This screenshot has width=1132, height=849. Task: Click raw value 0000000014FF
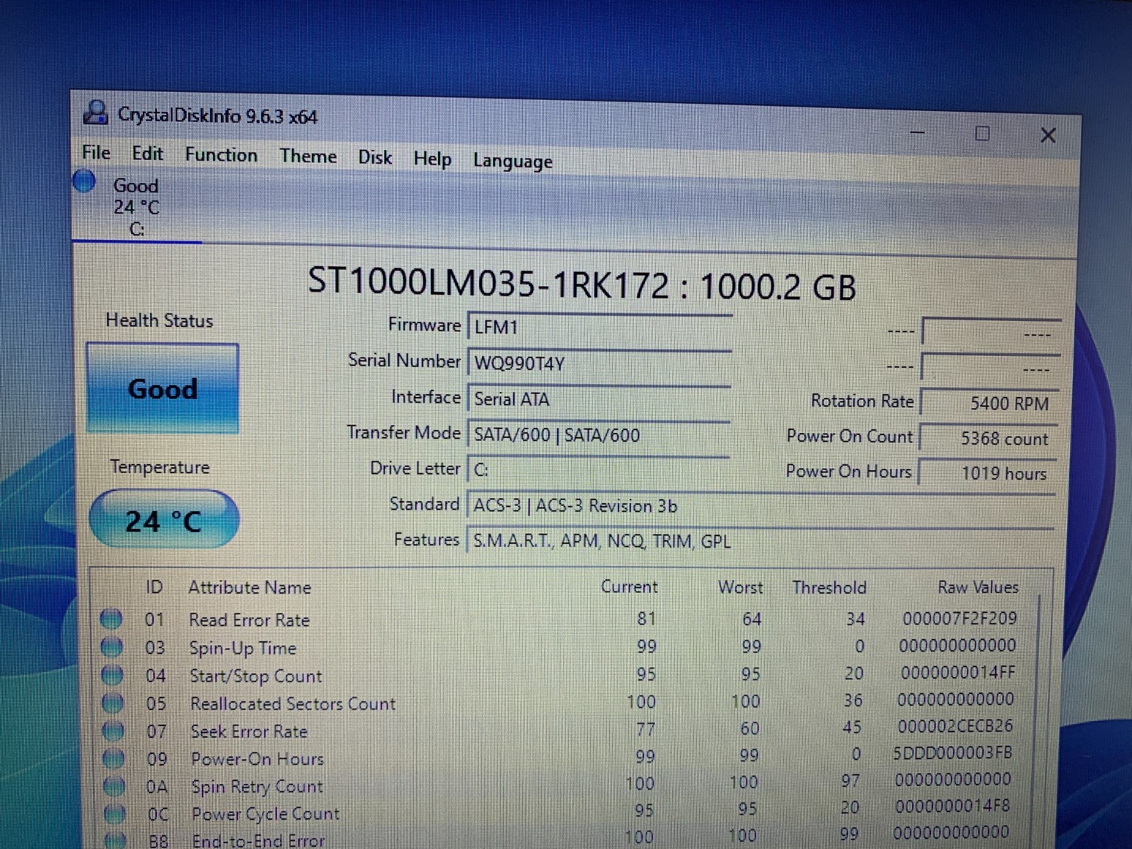point(958,672)
